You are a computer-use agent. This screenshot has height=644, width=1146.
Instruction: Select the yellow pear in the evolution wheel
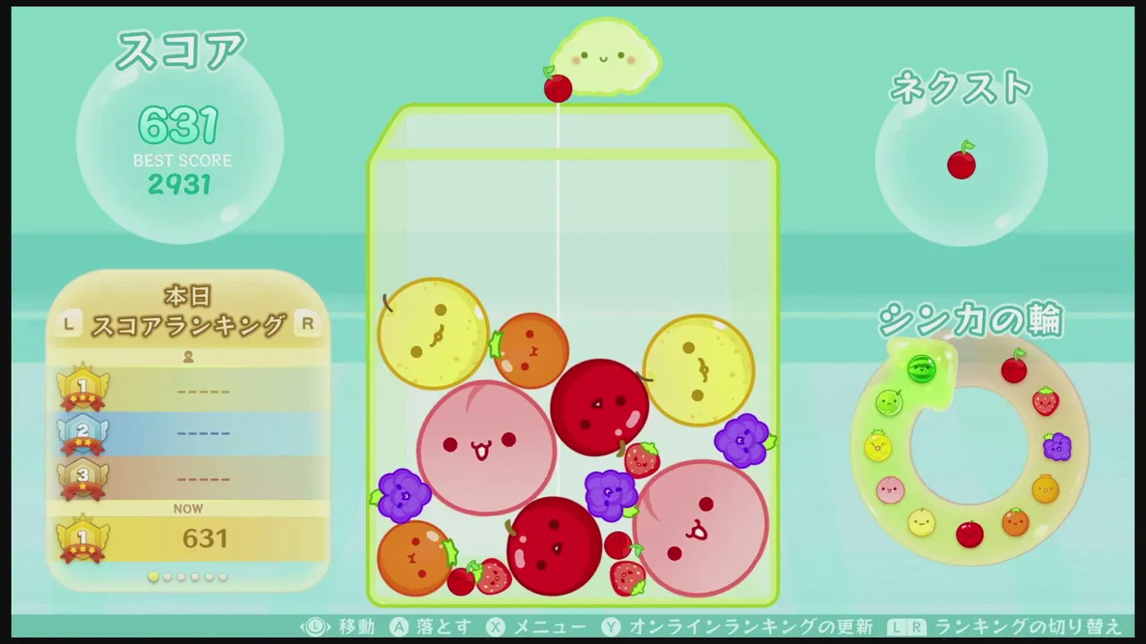pos(921,521)
